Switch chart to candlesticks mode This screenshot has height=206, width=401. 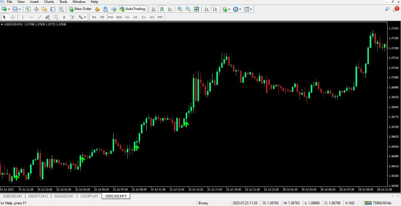click(x=162, y=9)
